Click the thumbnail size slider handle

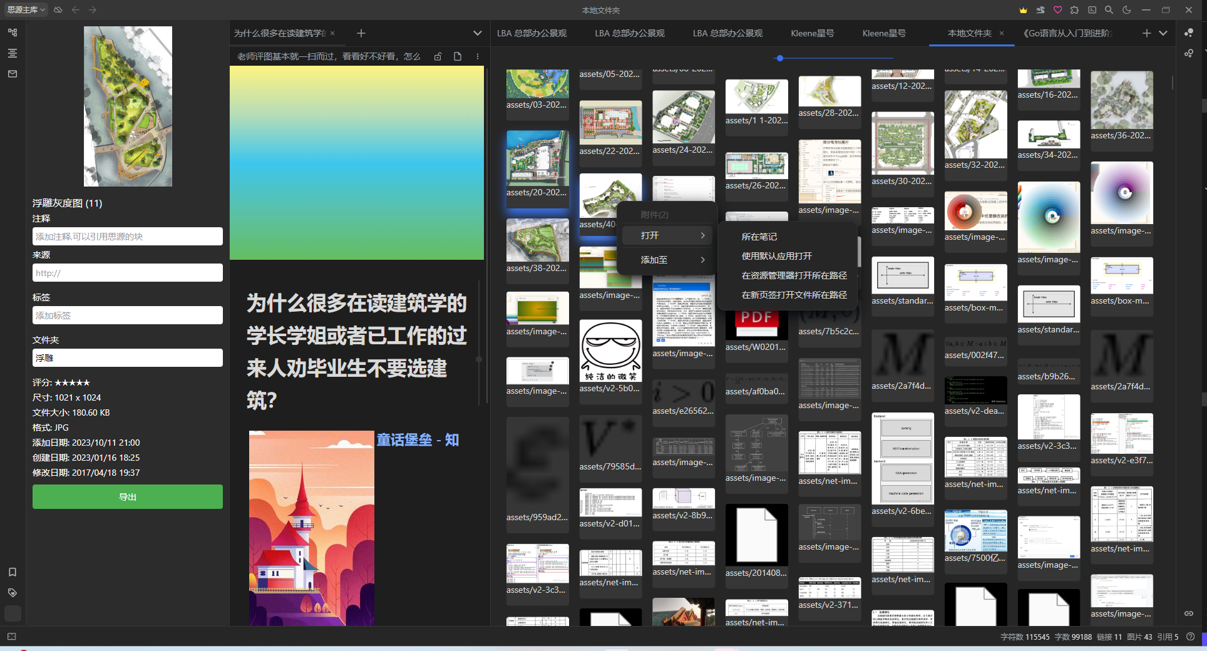click(779, 58)
